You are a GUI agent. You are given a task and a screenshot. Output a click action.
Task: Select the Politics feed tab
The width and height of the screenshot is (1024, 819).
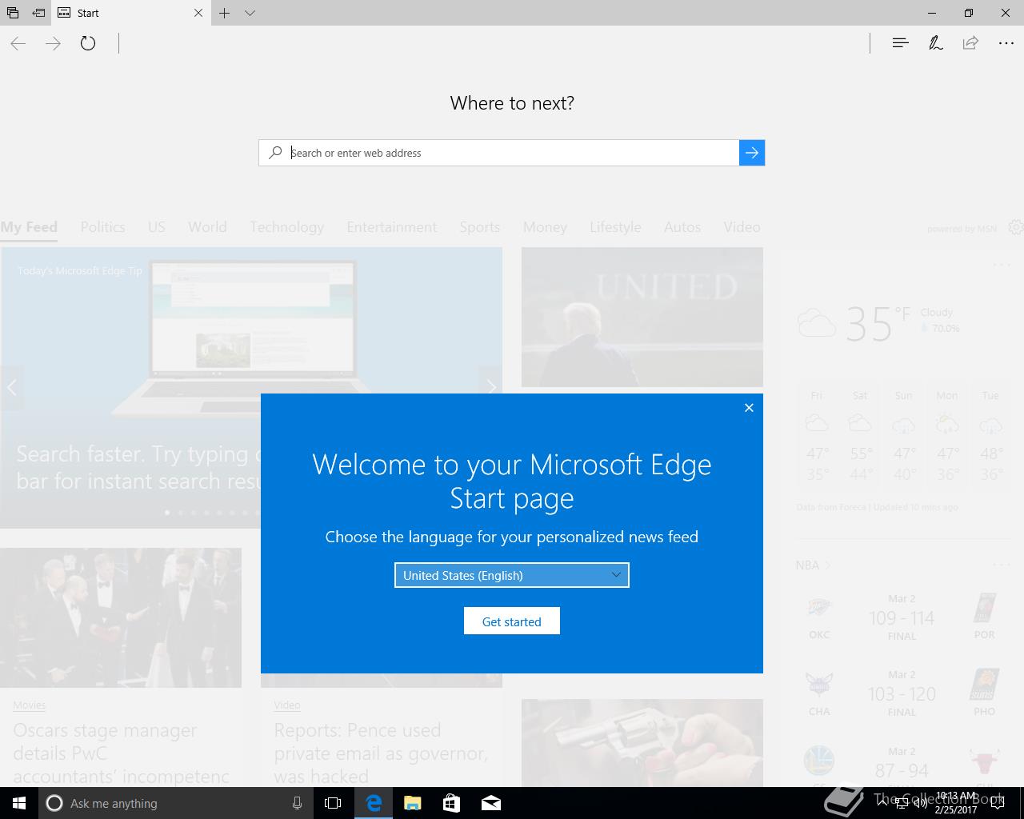(x=102, y=227)
